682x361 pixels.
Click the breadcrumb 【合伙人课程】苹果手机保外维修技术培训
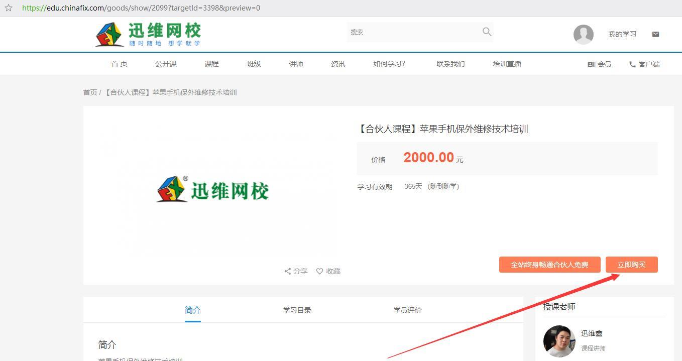(170, 92)
